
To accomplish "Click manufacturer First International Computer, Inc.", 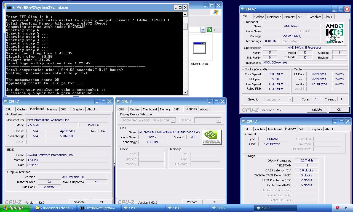I will tap(67, 120).
